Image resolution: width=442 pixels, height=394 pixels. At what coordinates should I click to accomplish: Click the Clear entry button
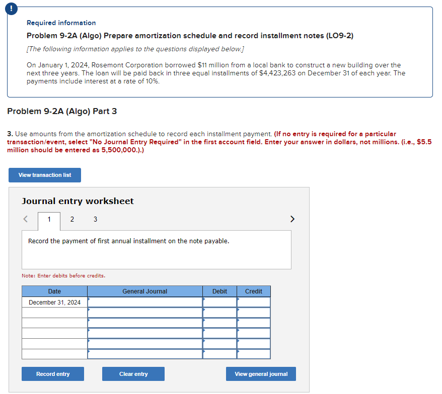(133, 374)
